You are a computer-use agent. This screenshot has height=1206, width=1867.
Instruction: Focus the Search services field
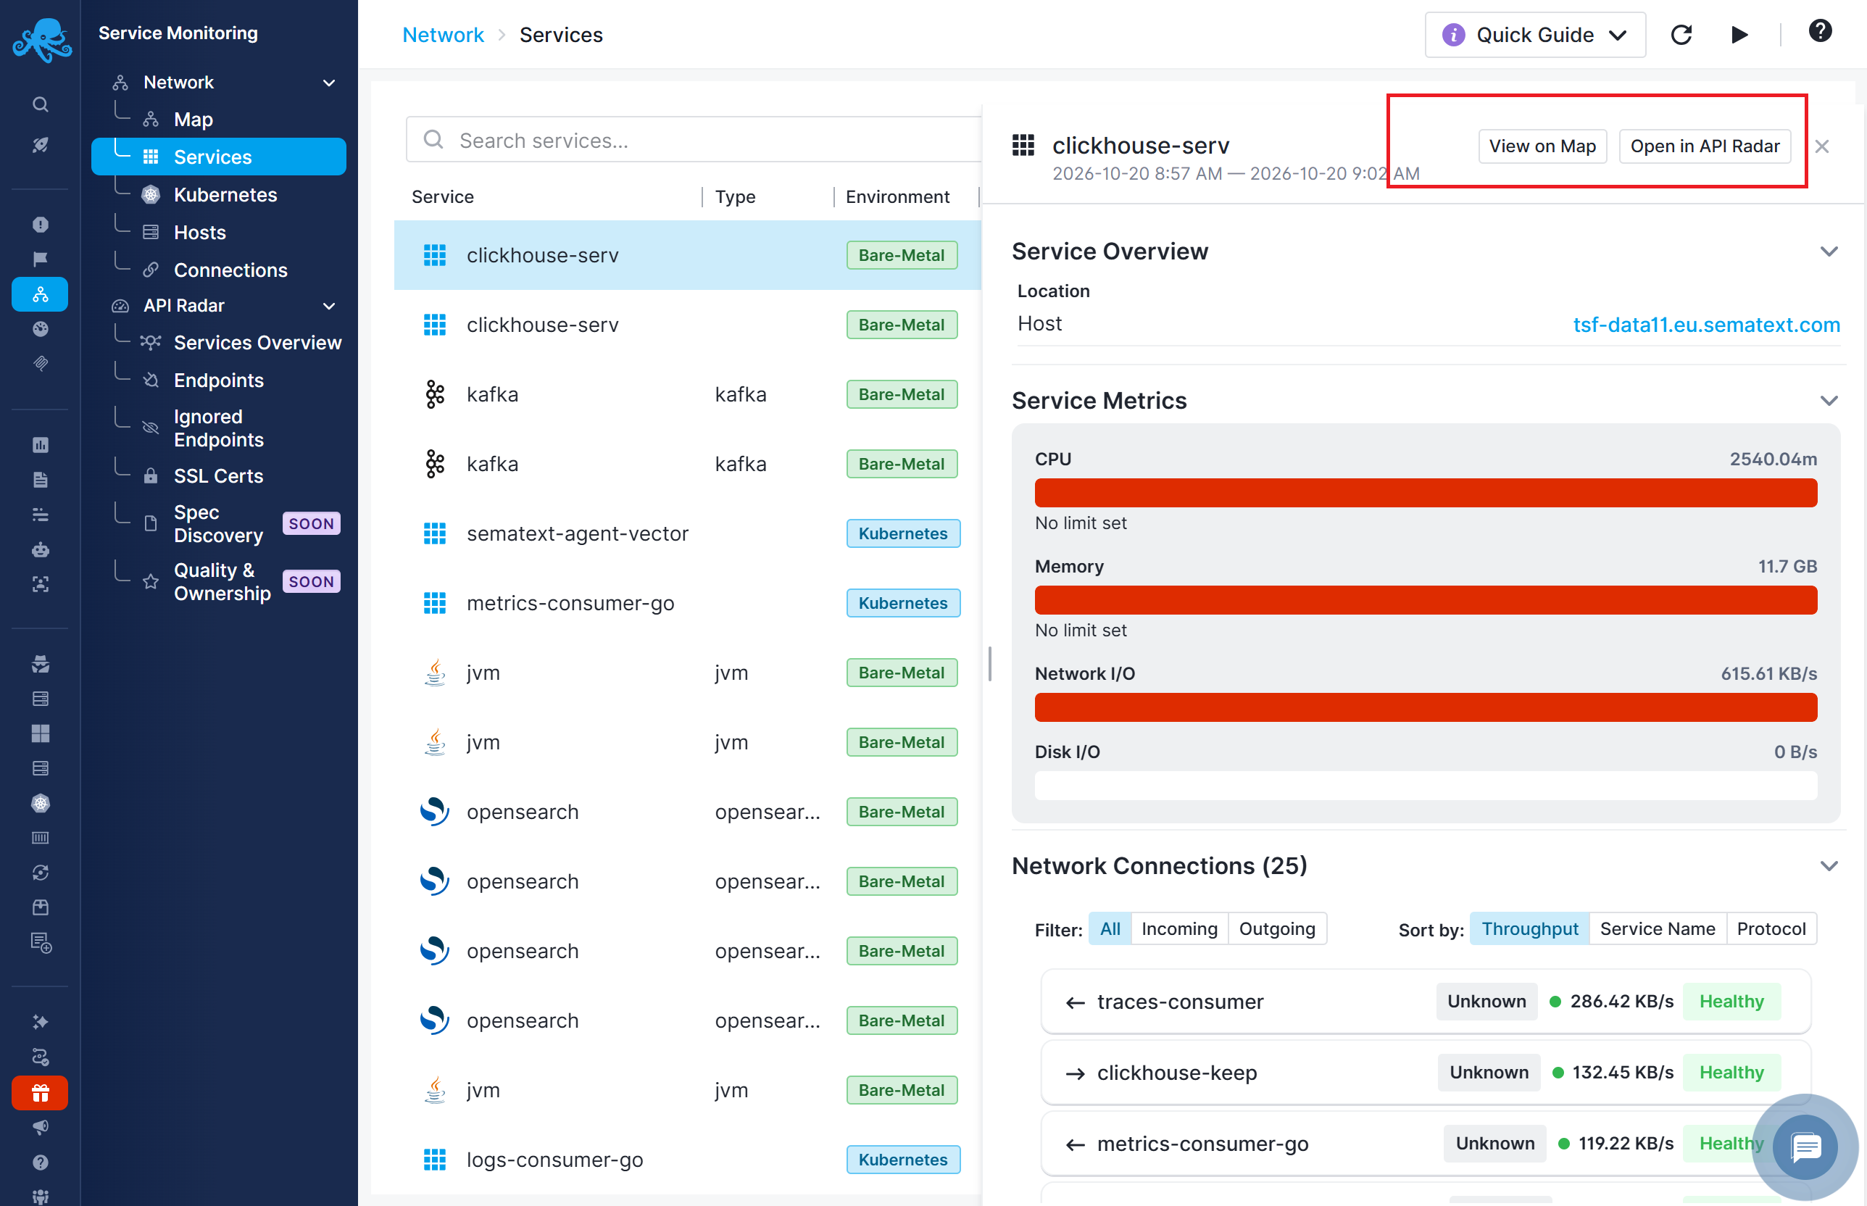coord(693,140)
